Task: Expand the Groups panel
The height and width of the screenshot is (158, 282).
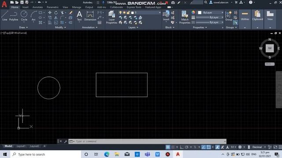Action: (231, 27)
